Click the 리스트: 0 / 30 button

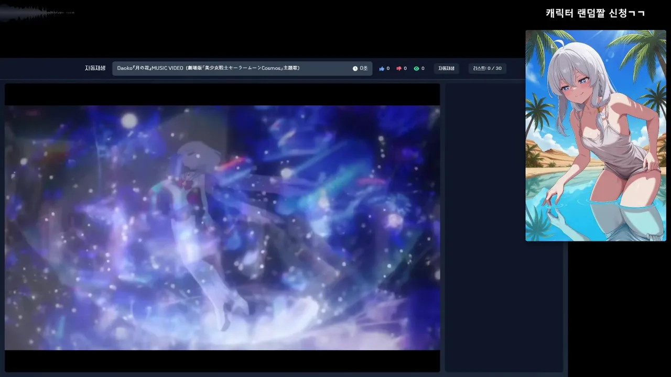pyautogui.click(x=488, y=69)
